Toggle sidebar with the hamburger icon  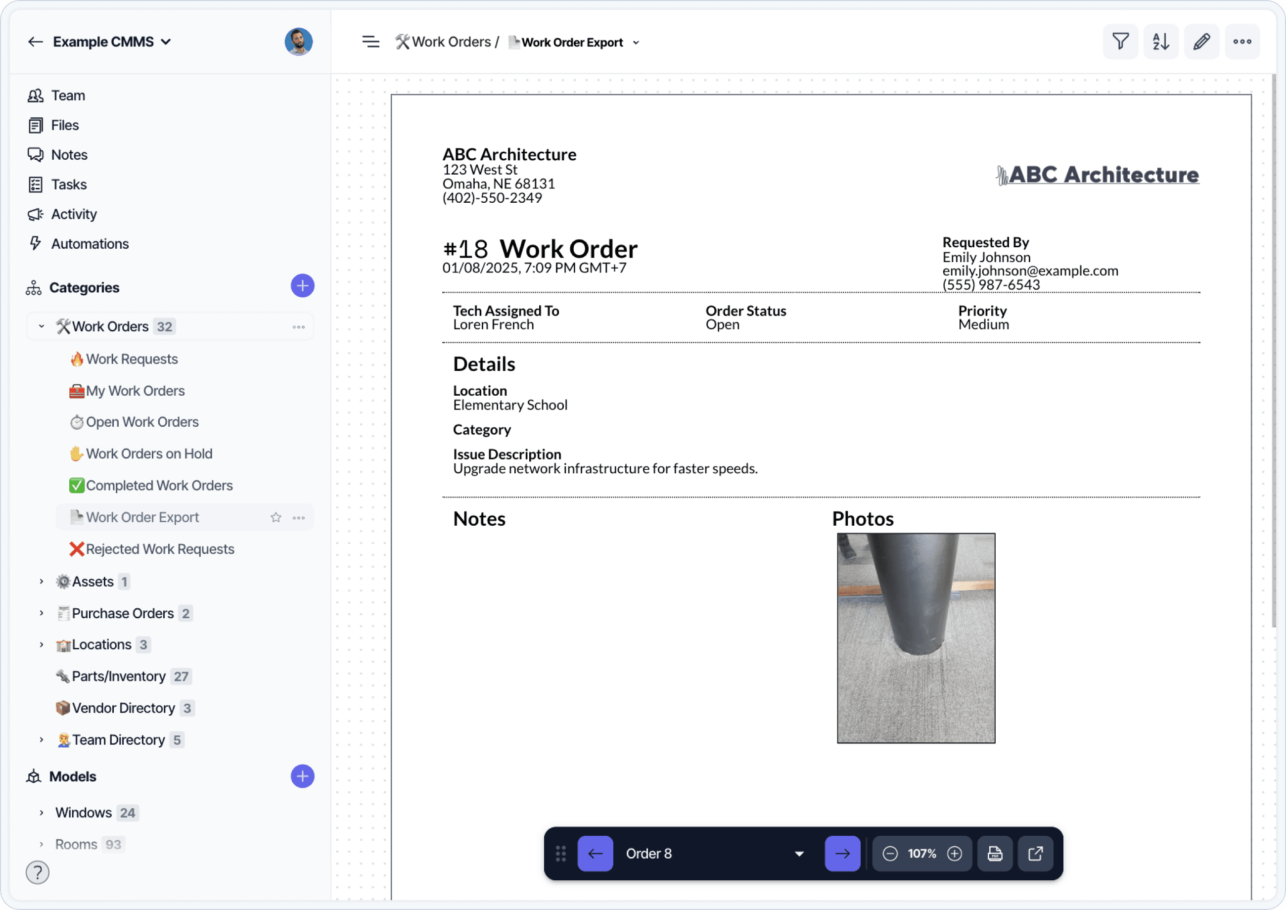pos(370,42)
